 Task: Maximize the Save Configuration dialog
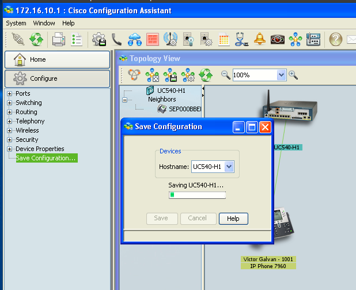tap(252, 127)
